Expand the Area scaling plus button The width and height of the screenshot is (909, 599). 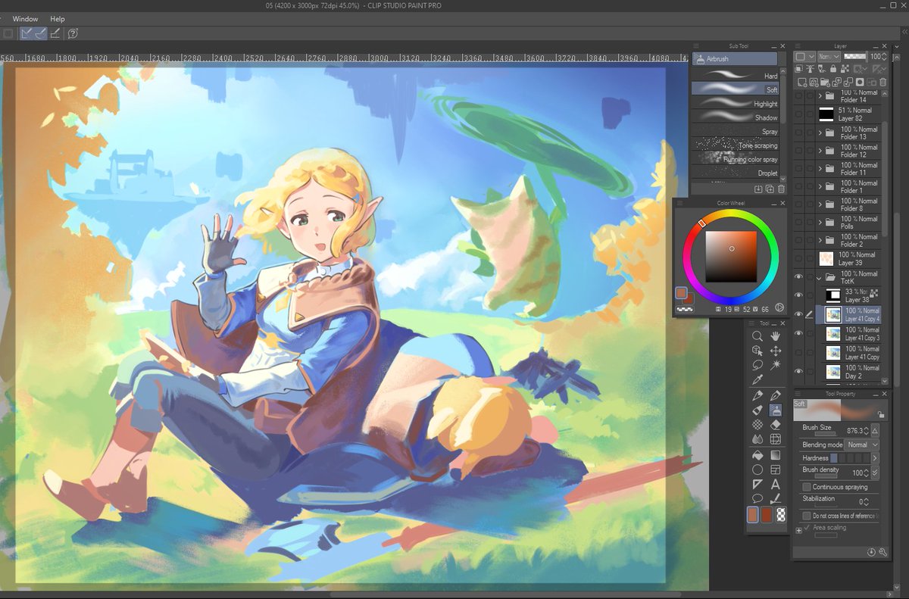(x=798, y=530)
